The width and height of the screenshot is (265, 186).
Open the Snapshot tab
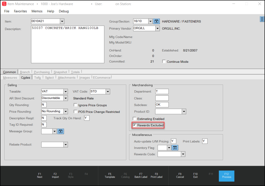pyautogui.click(x=60, y=72)
